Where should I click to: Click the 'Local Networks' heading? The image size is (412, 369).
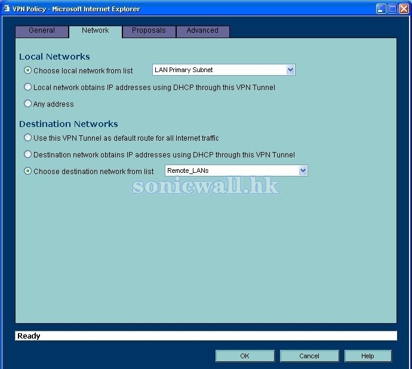[54, 57]
